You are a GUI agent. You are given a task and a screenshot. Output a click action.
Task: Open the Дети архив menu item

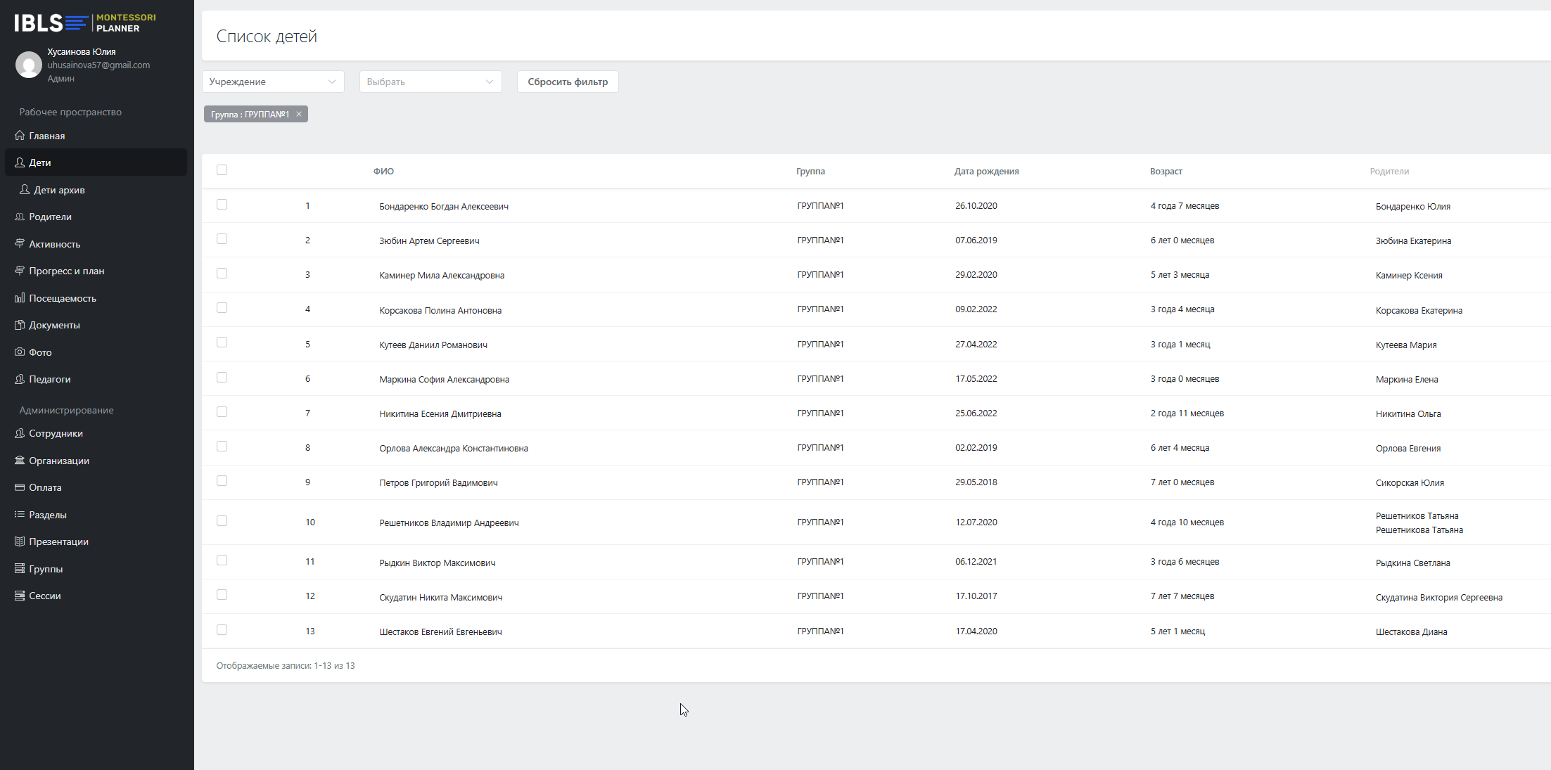[59, 190]
